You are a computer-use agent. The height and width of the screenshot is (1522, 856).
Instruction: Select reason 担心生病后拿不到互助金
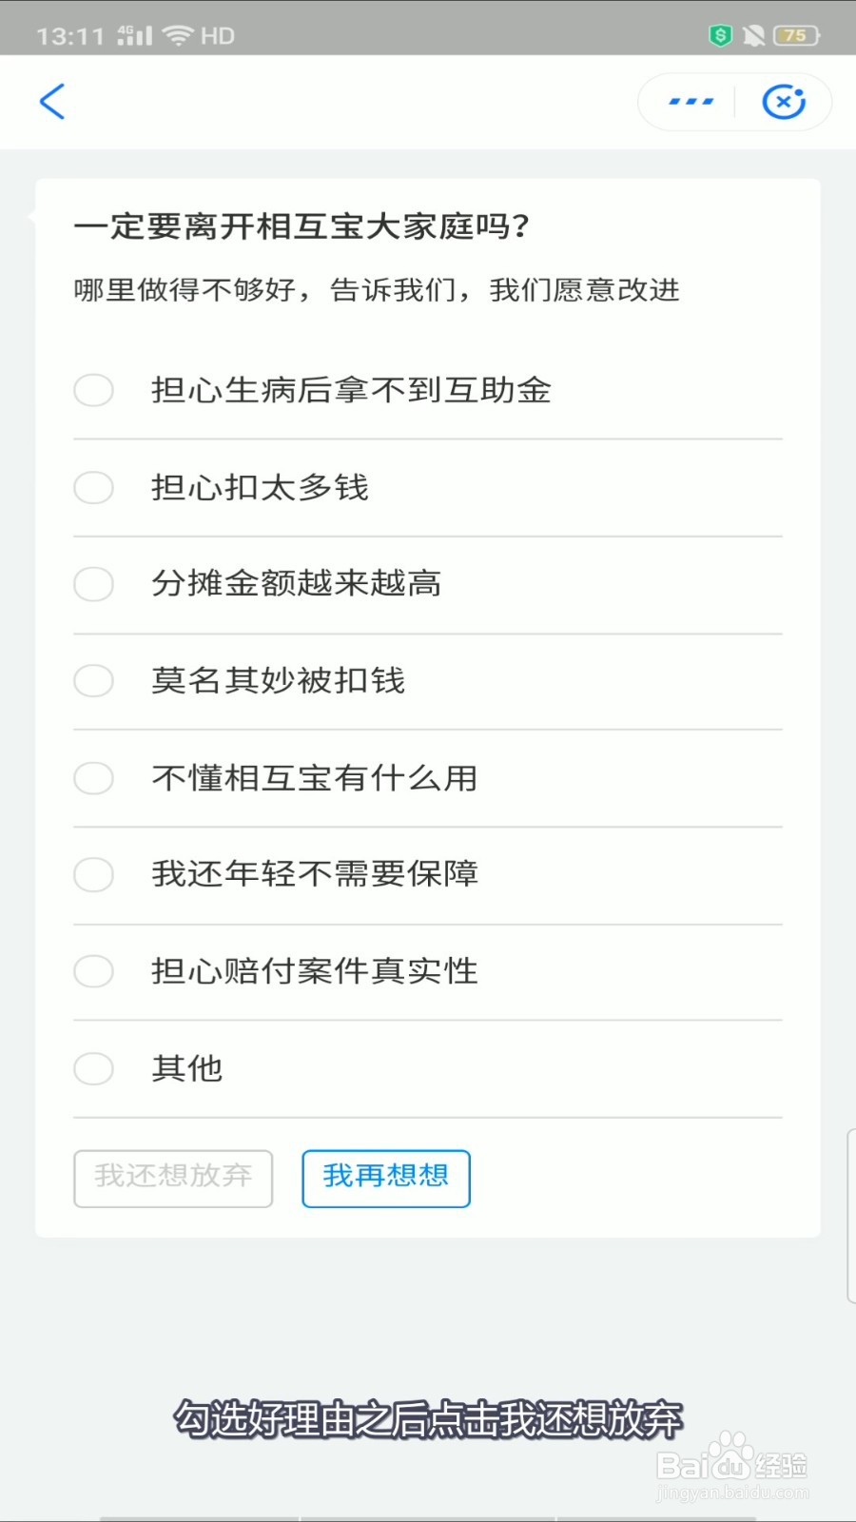[x=428, y=390]
